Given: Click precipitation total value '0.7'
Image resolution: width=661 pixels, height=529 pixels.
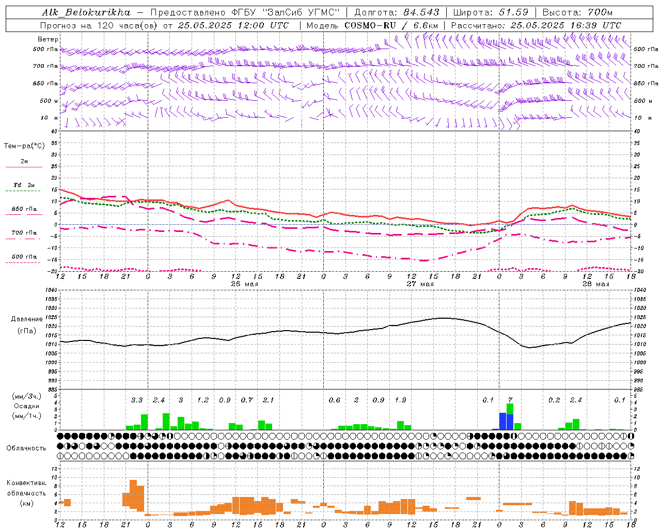Looking at the screenshot, I should pyautogui.click(x=247, y=400).
